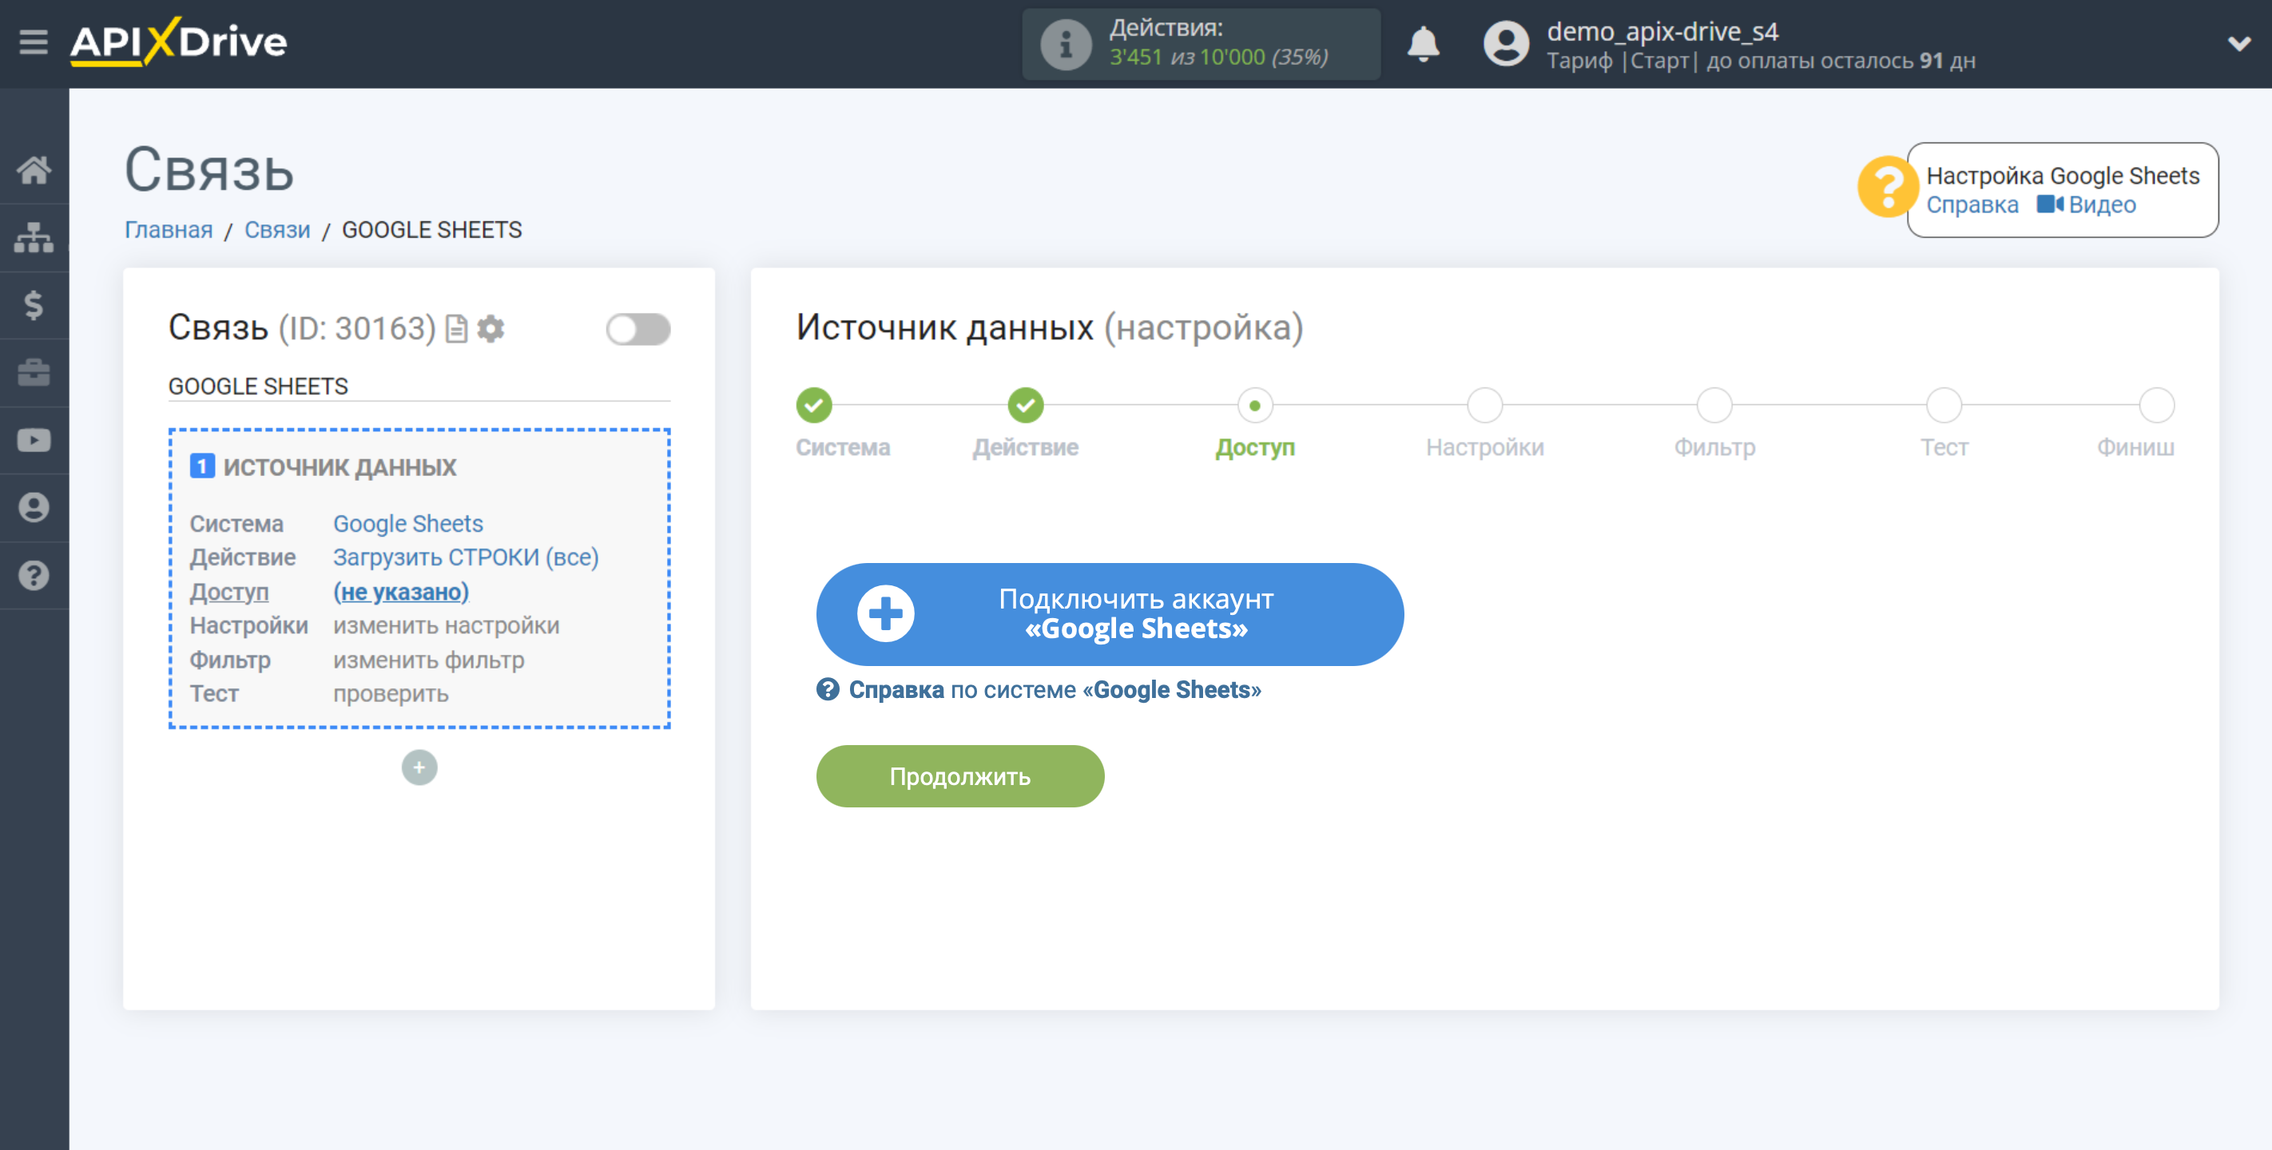Screen dimensions: 2272x1150
Task: Click the user avatar icon
Action: (1507, 43)
